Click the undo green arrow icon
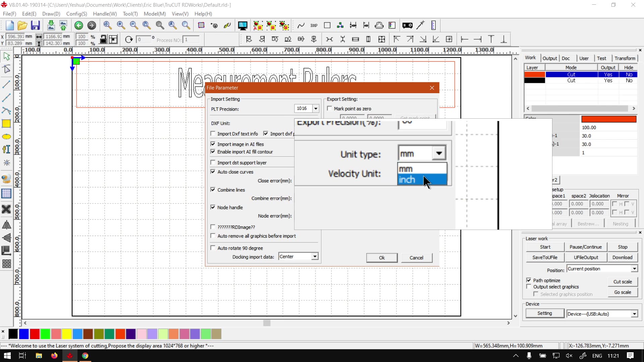 (78, 25)
